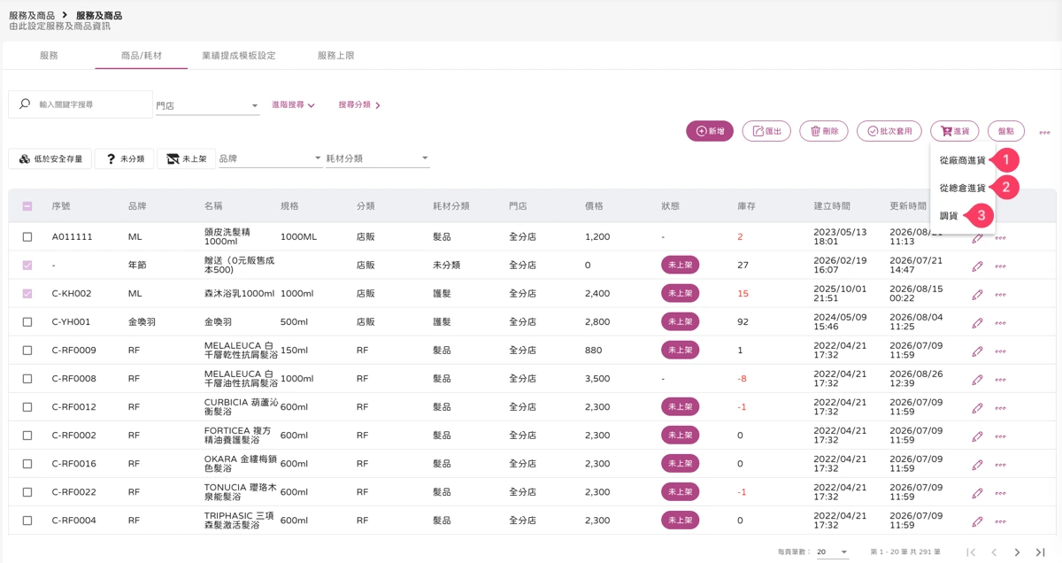1062x563 pixels.
Task: Open more actions for C-RF0009 row
Action: [1001, 351]
